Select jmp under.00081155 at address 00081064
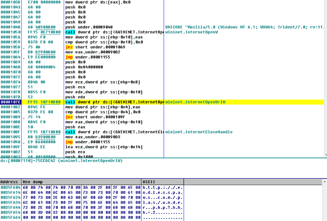 [88, 57]
